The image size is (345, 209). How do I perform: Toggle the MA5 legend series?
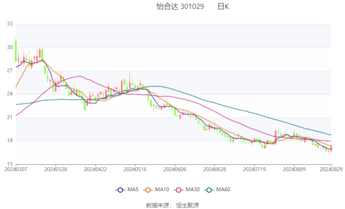(127, 190)
